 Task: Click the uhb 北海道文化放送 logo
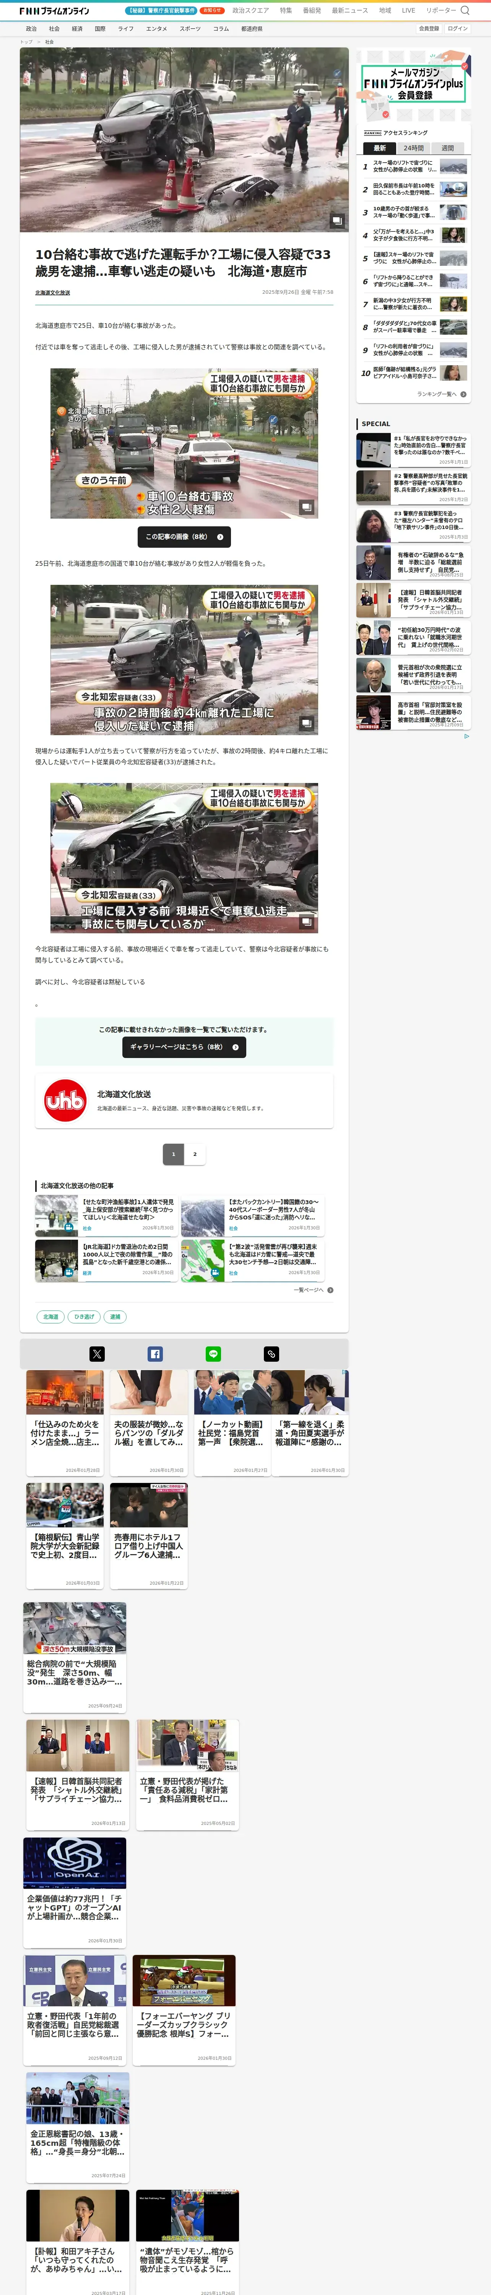[65, 1101]
